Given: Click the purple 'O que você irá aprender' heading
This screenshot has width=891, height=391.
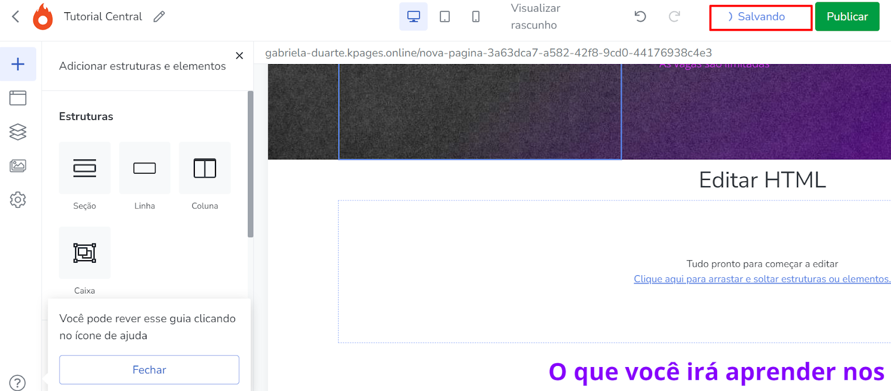Looking at the screenshot, I should click(x=717, y=372).
